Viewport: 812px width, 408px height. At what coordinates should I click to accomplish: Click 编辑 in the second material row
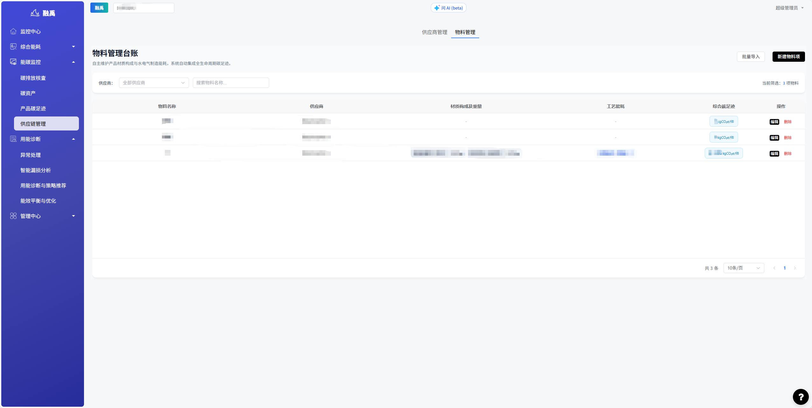pyautogui.click(x=774, y=137)
